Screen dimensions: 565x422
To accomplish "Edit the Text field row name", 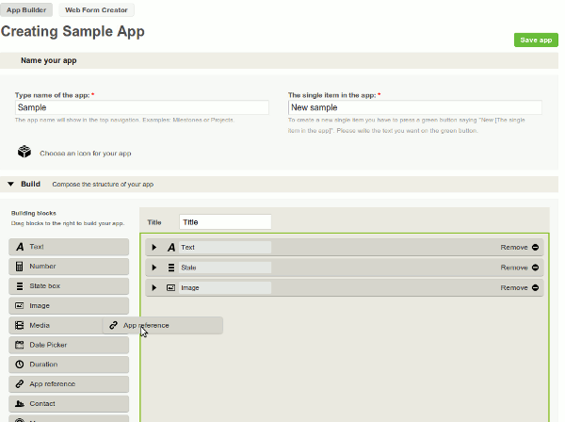I will (x=225, y=248).
